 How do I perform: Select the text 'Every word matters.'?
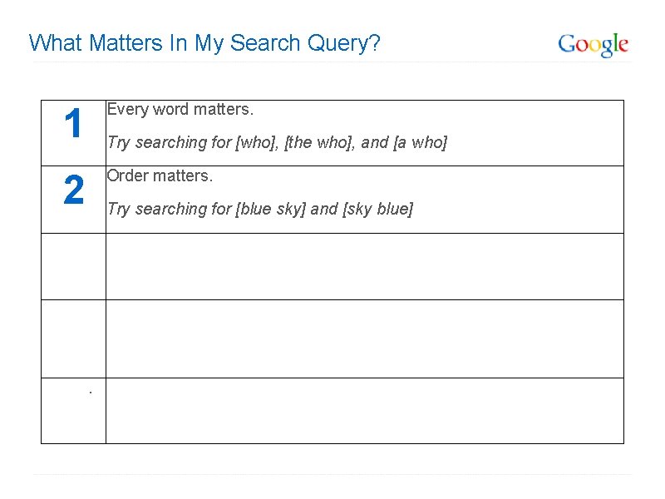coord(180,110)
